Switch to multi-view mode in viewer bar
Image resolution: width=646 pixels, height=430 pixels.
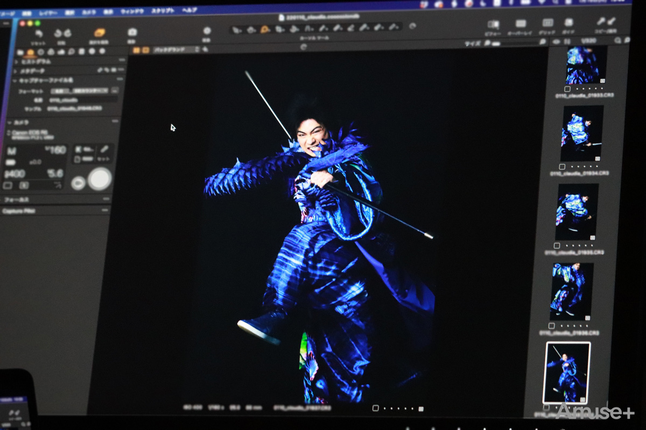tap(136, 51)
